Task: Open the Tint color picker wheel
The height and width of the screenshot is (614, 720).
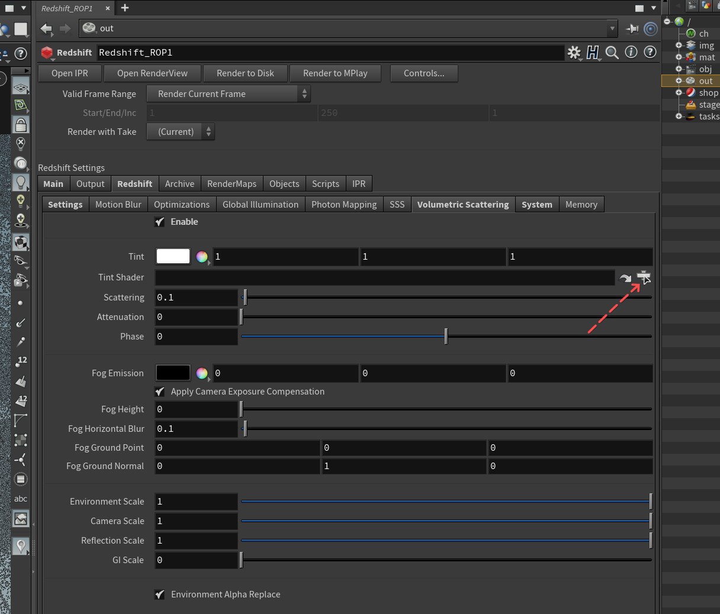Action: tap(202, 257)
